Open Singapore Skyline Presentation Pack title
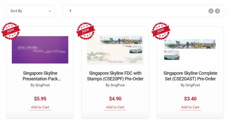Image resolution: width=230 pixels, height=122 pixels. [x=42, y=76]
